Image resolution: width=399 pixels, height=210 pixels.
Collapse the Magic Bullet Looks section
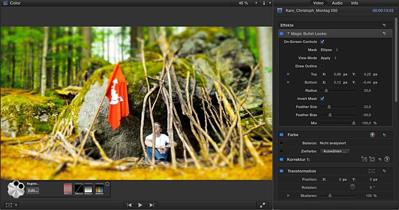(x=288, y=33)
